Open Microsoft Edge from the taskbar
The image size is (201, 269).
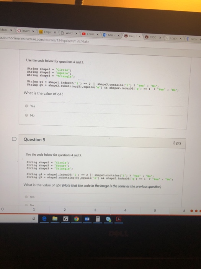click(44, 219)
